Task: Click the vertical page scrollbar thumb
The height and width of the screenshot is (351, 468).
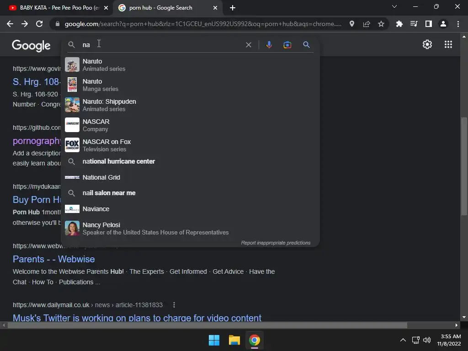Action: point(464,166)
